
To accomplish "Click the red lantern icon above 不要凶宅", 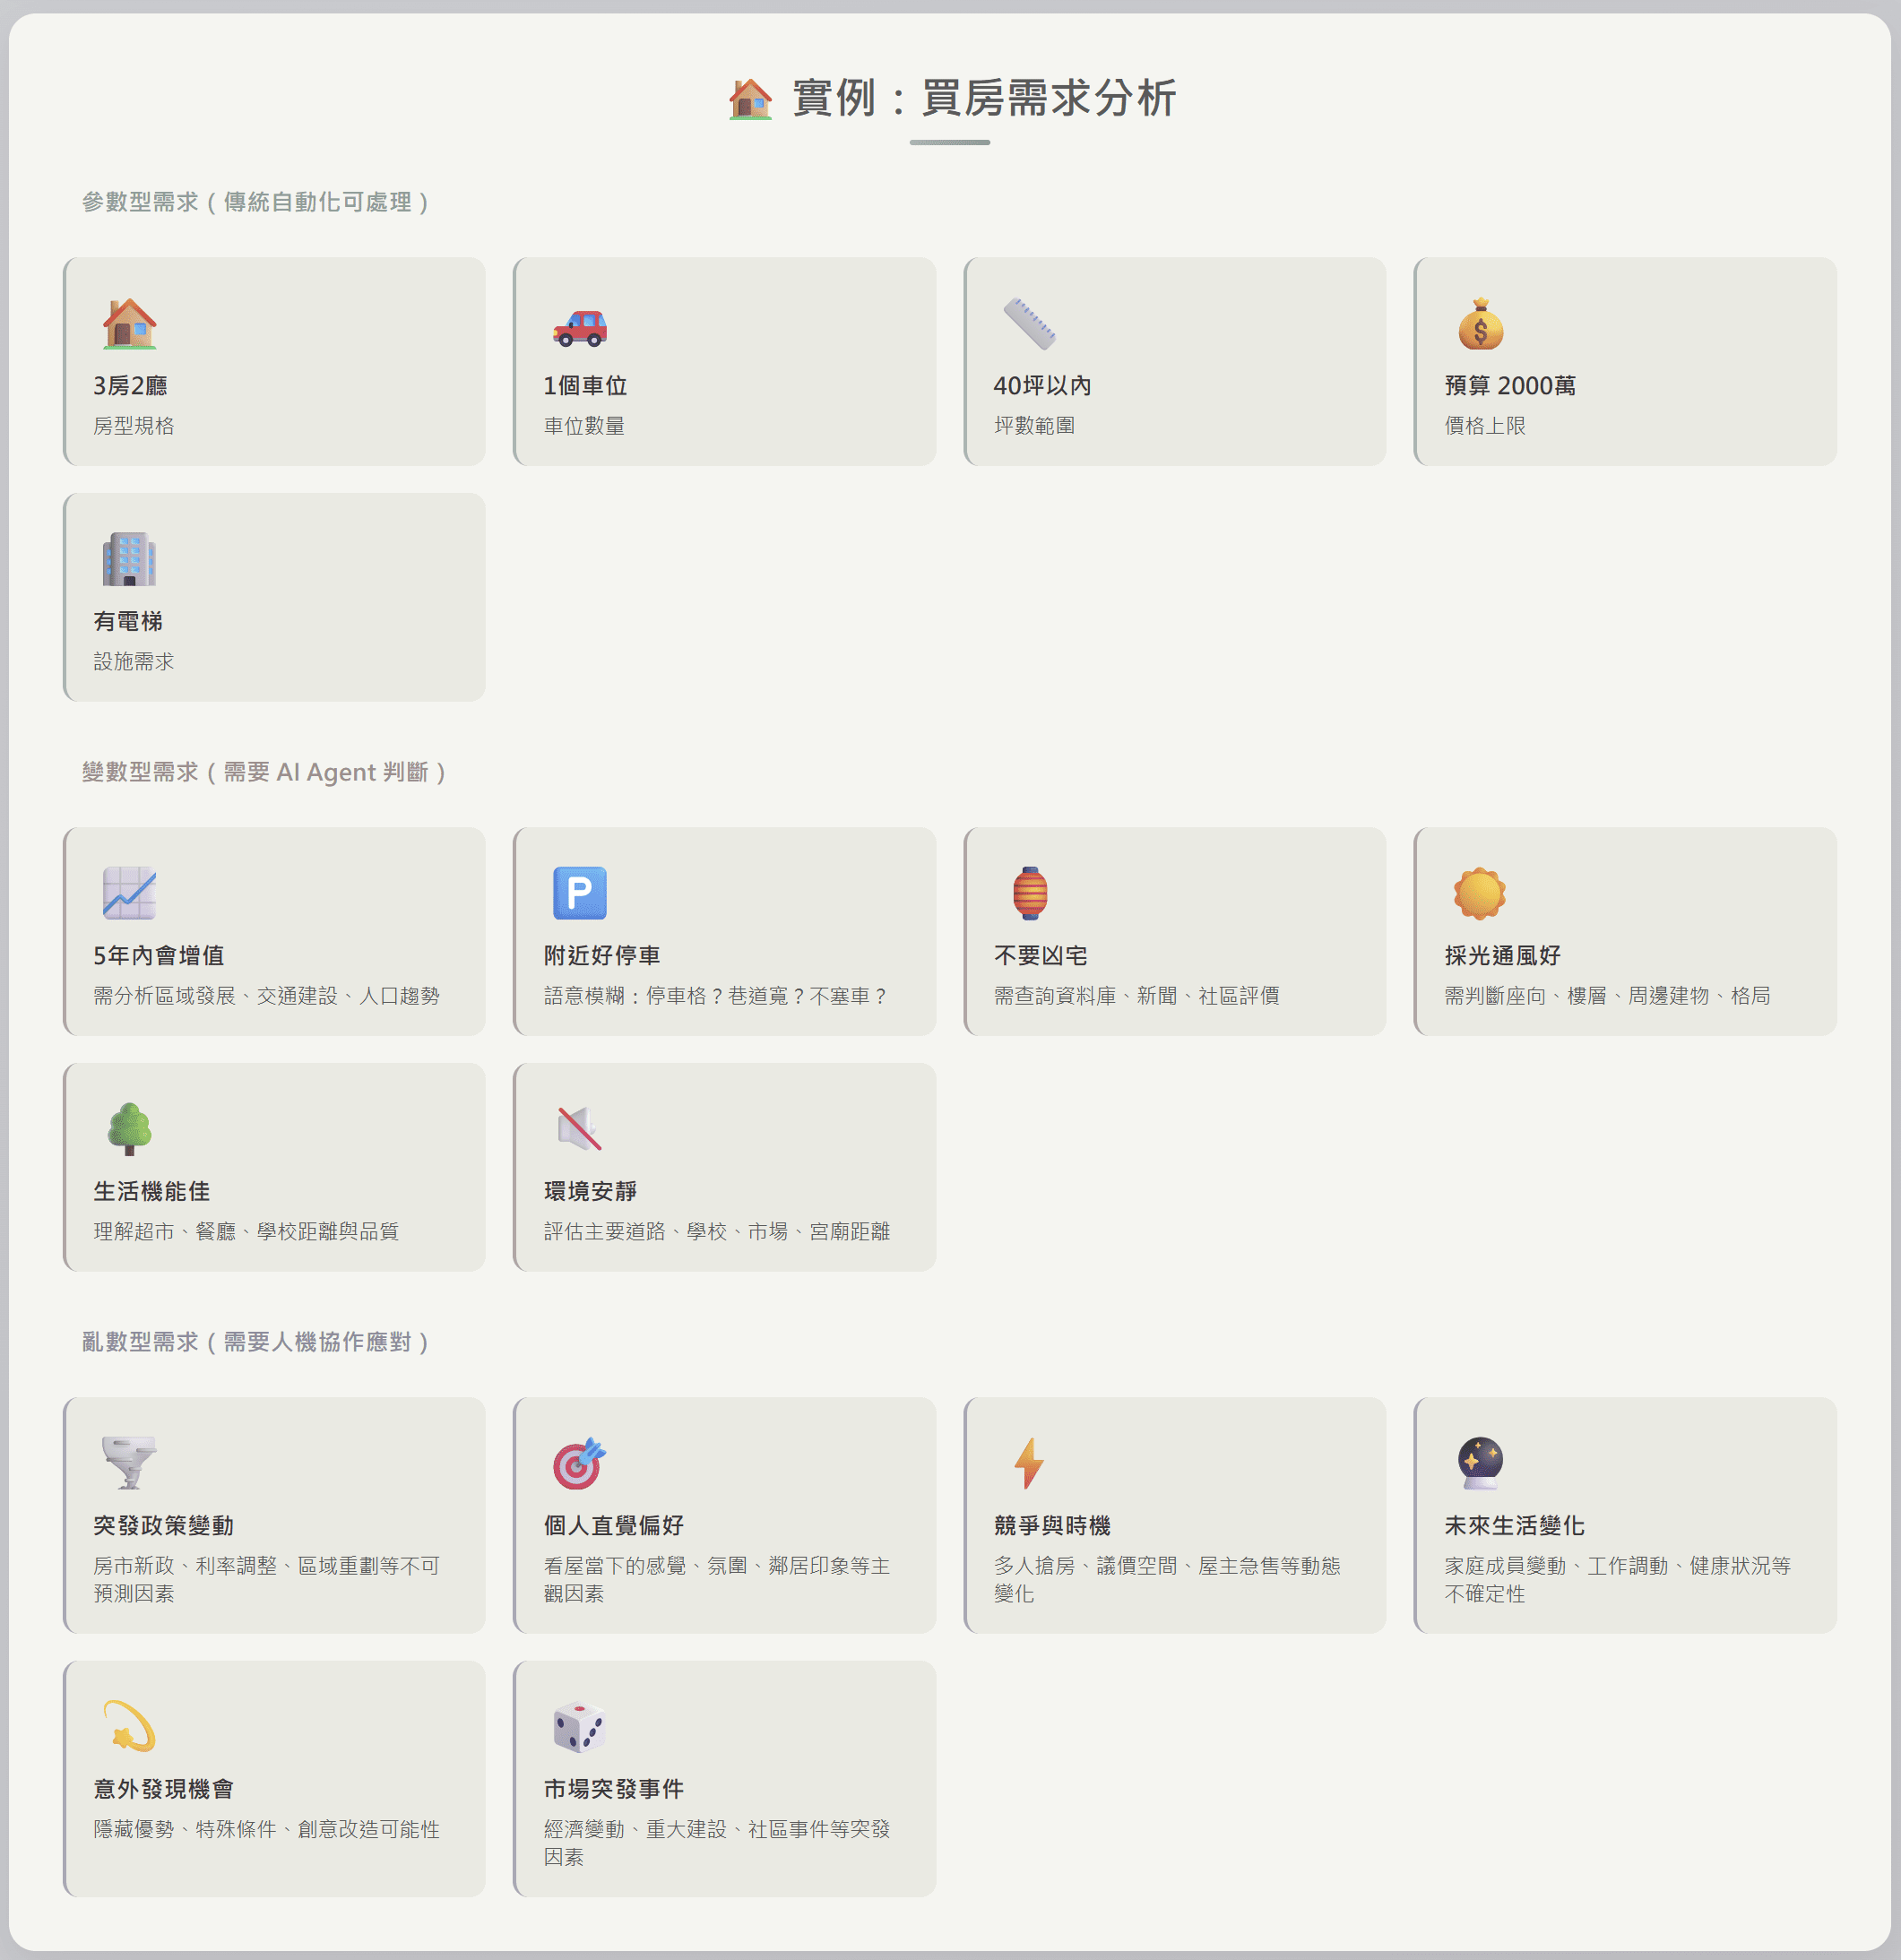I will [1029, 893].
